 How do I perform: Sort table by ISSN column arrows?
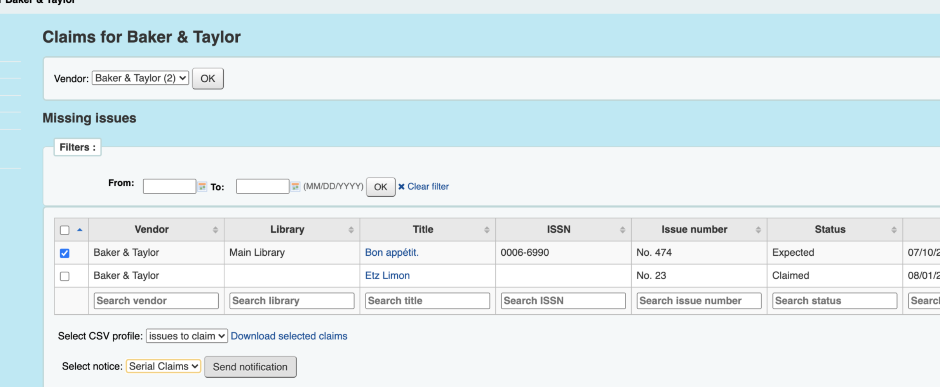(622, 230)
